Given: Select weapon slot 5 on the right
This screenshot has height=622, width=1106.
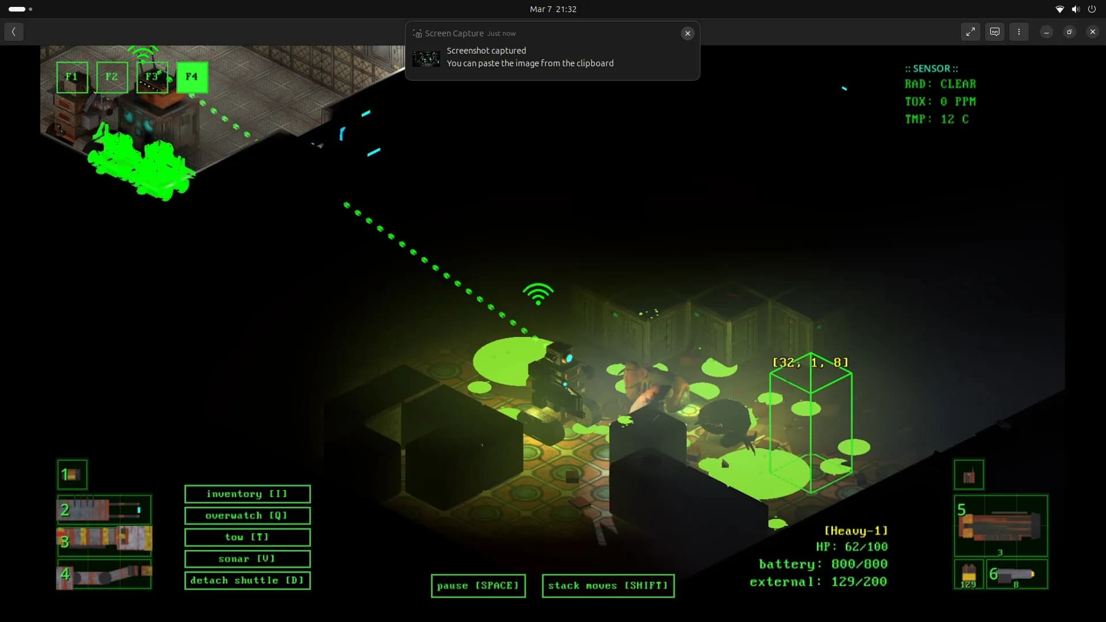Looking at the screenshot, I should click(x=1001, y=526).
